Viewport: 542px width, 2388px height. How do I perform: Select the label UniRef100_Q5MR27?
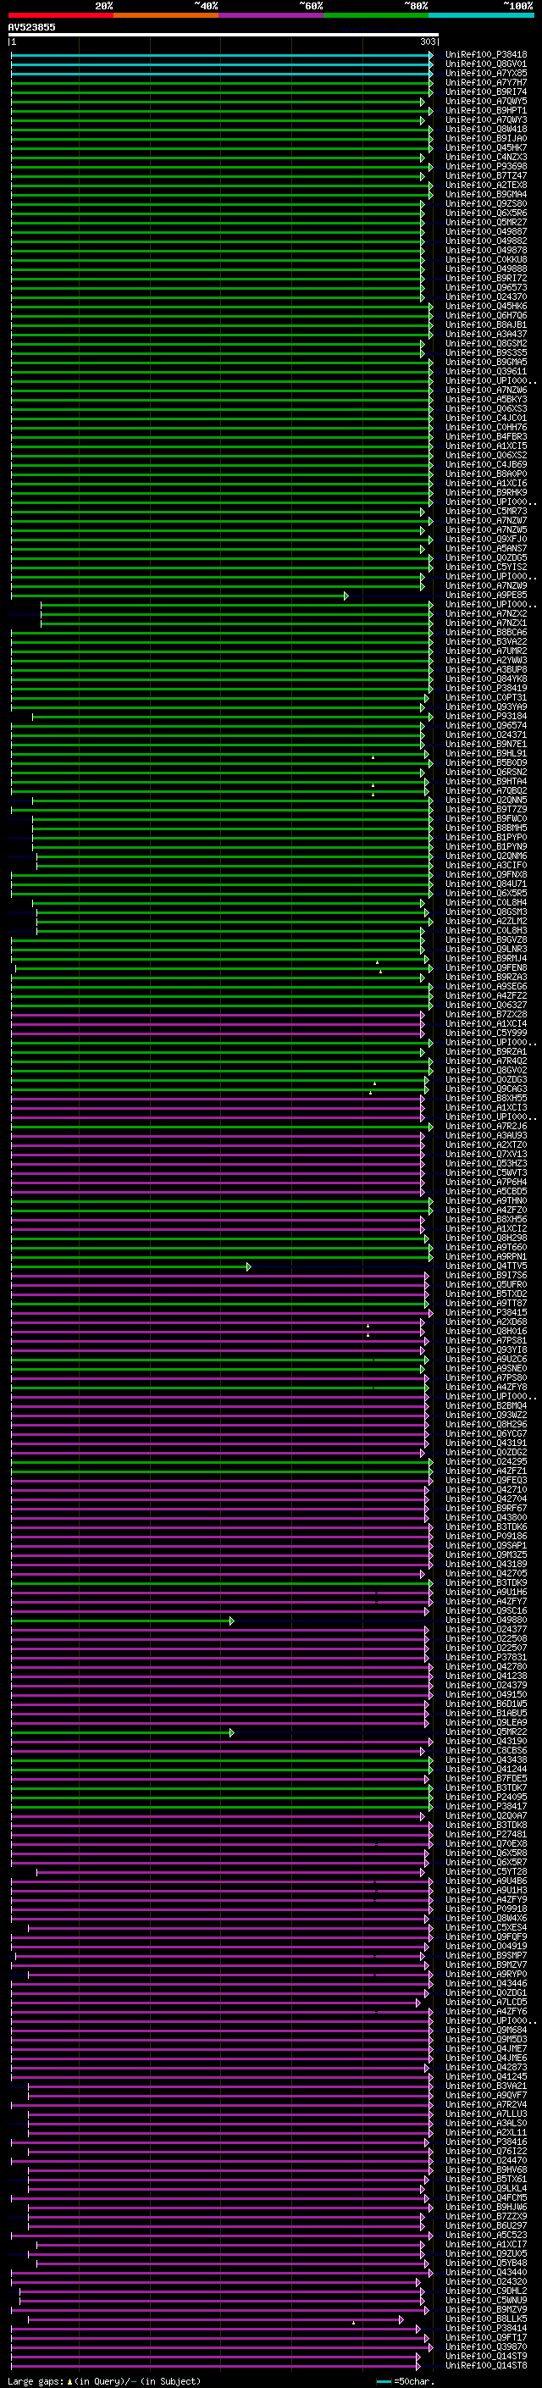pos(486,223)
